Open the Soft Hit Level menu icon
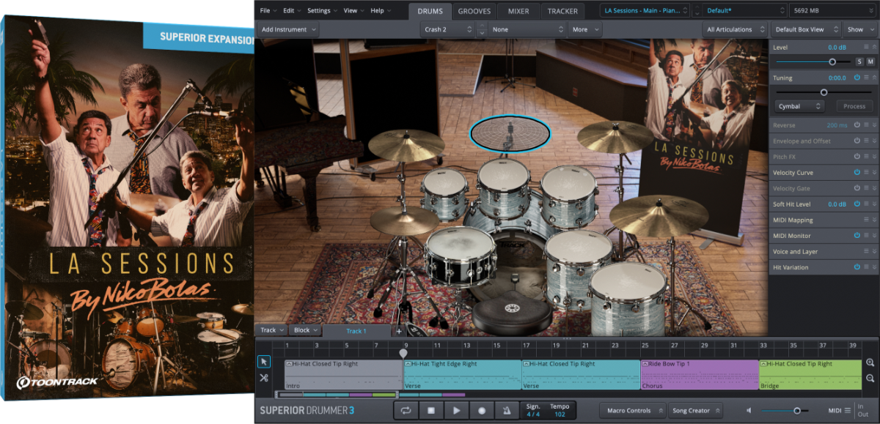 pos(866,204)
